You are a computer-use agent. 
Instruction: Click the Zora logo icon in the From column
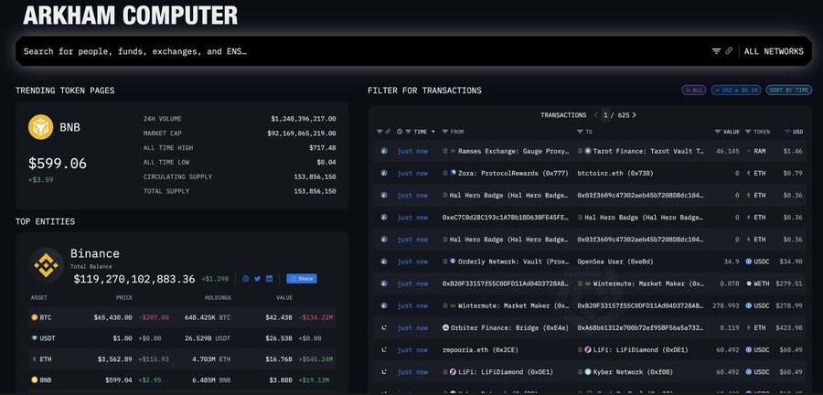(x=453, y=173)
